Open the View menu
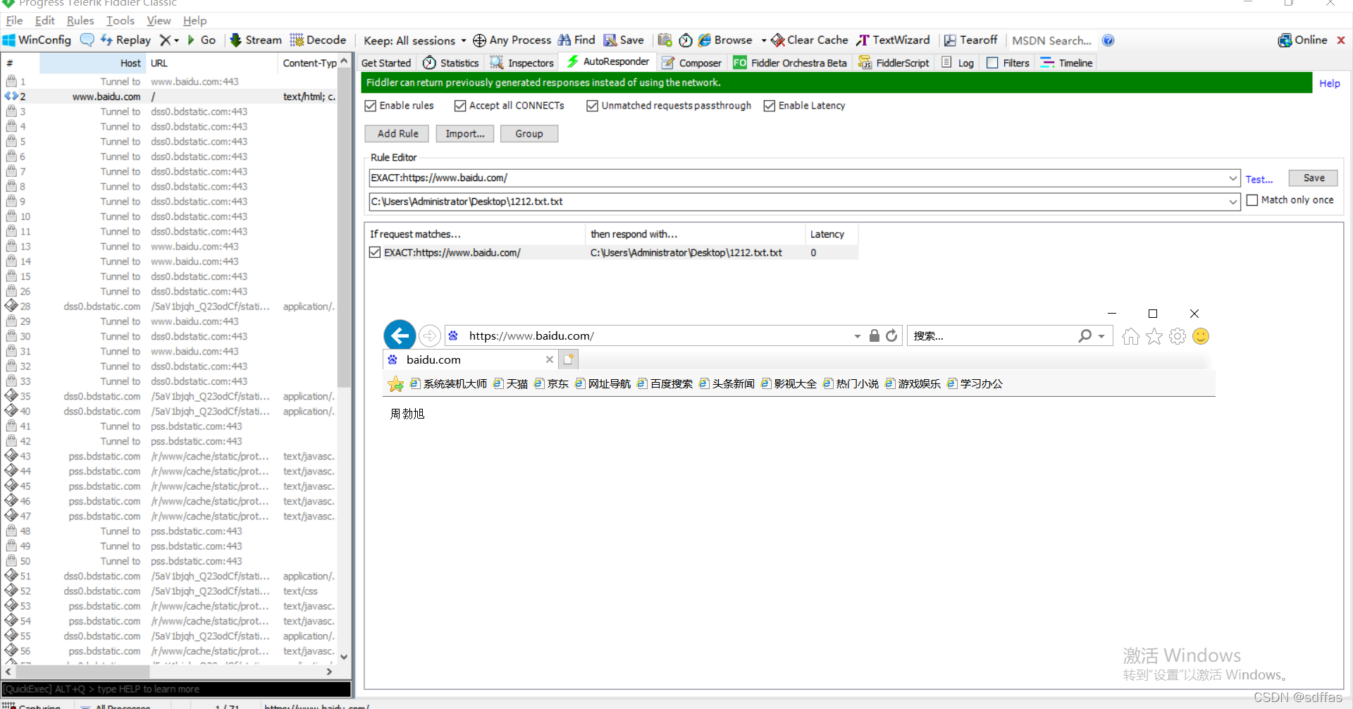1353x709 pixels. tap(159, 20)
